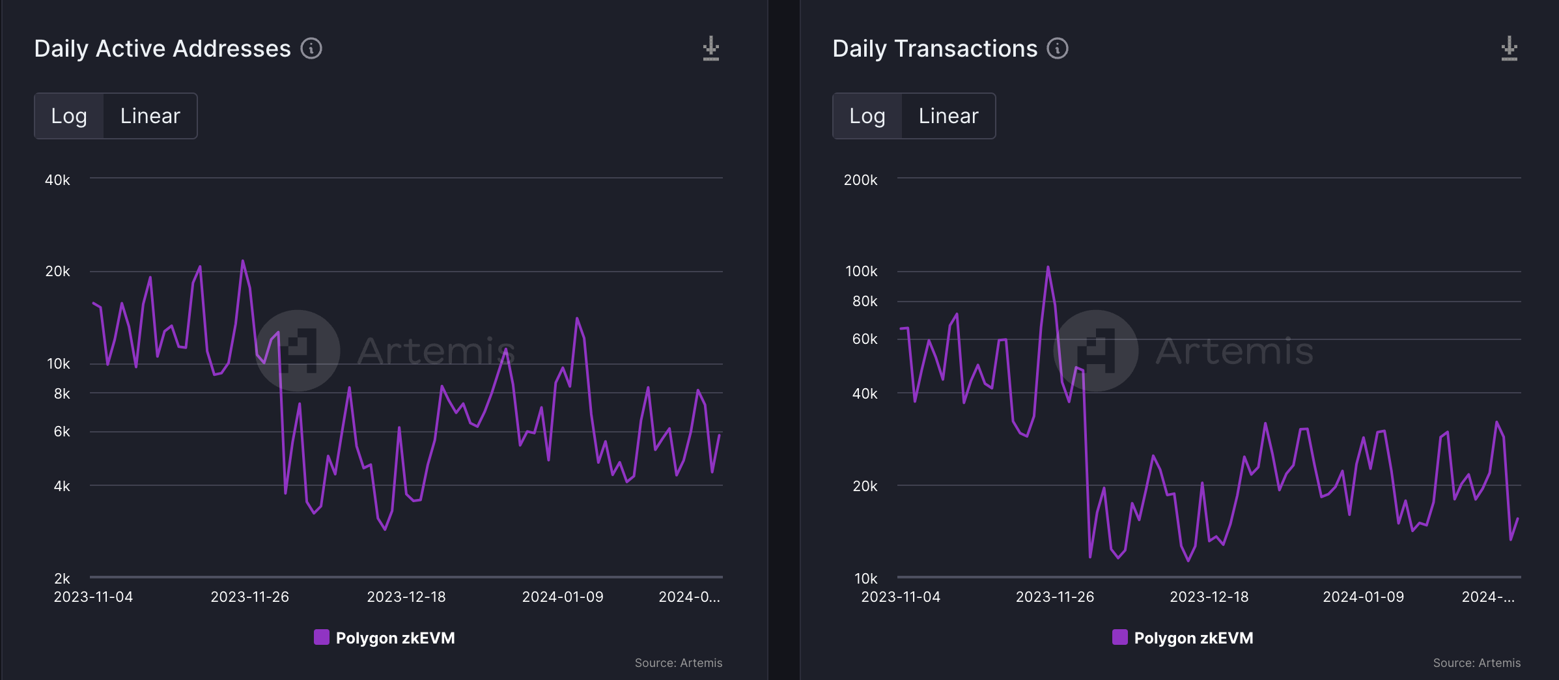The image size is (1559, 680).
Task: Switch Daily Transactions chart to Linear scale
Action: (x=948, y=116)
